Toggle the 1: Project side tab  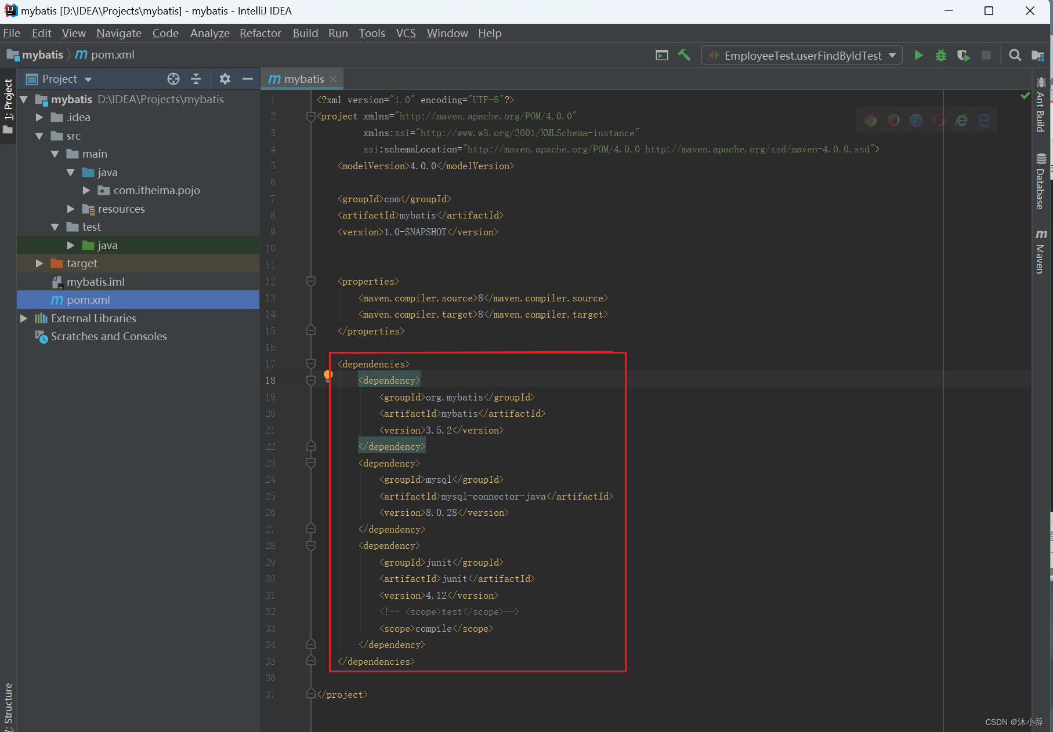point(8,105)
